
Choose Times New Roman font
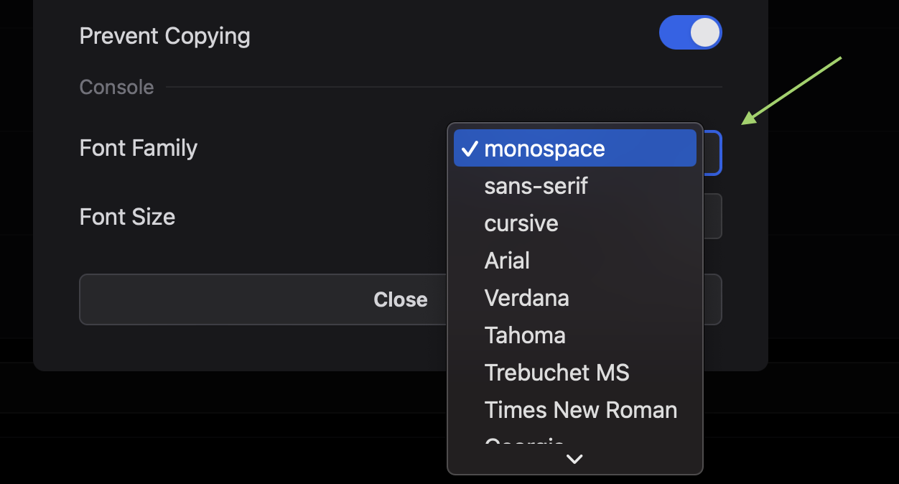click(580, 409)
